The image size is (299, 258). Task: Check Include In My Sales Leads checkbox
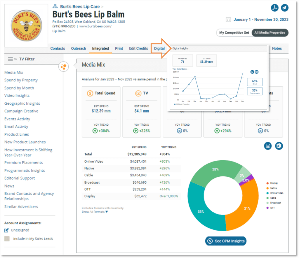click(7, 239)
